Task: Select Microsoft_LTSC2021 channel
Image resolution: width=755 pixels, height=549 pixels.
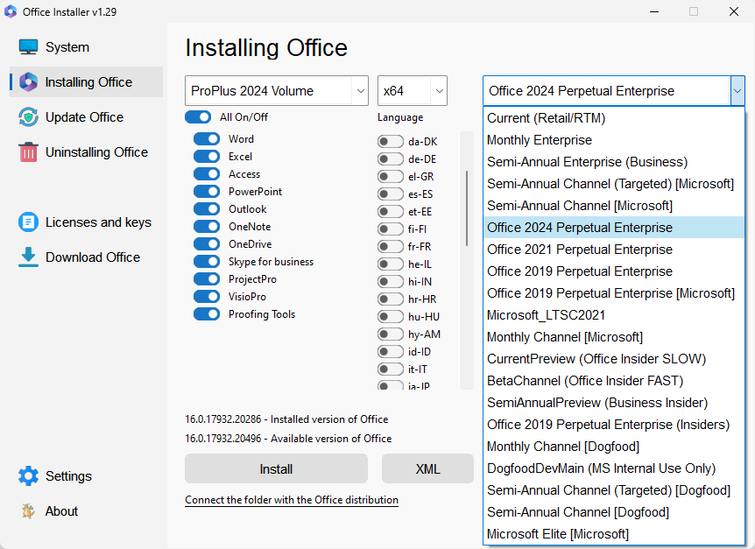Action: click(x=613, y=315)
